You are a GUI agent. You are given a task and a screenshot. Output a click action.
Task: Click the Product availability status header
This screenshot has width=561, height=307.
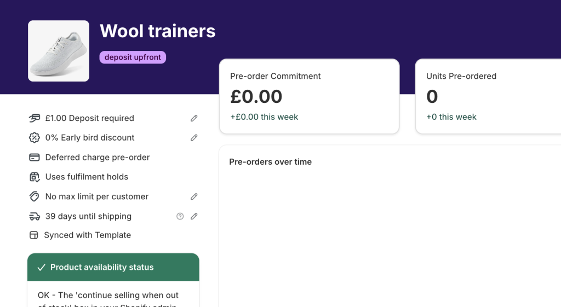click(113, 268)
